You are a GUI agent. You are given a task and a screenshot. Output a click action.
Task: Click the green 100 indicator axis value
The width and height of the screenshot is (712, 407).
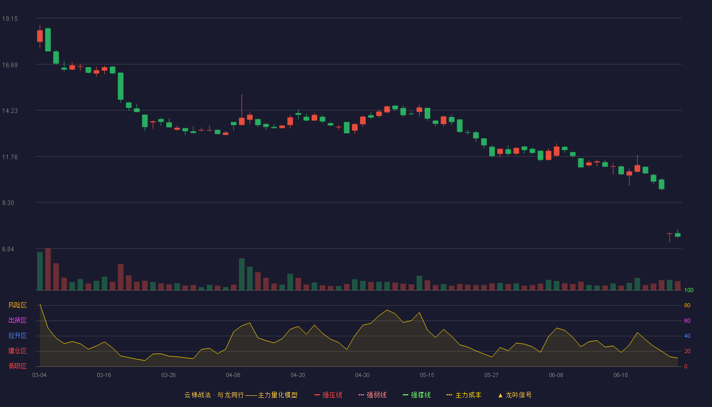point(689,290)
